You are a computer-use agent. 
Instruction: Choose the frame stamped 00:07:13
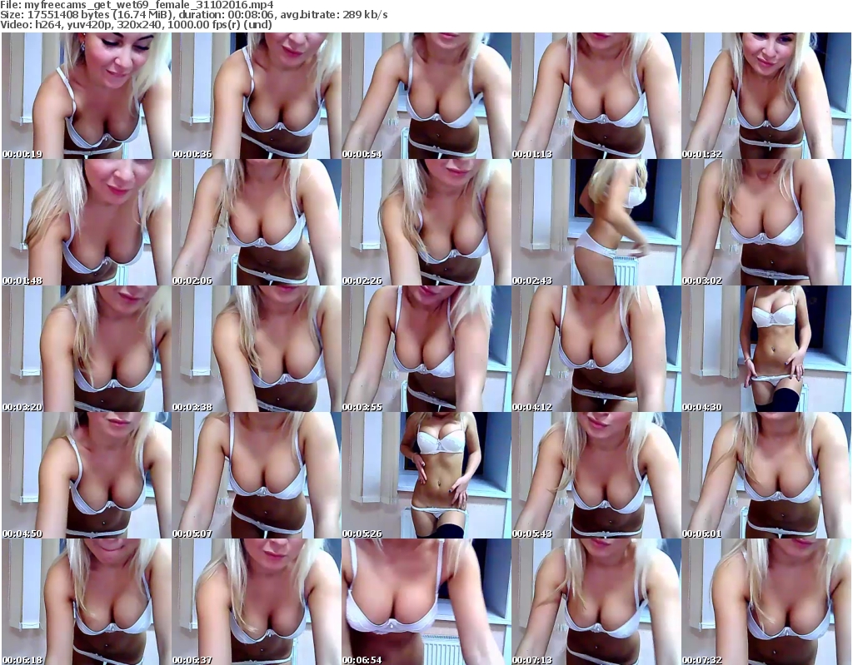596,602
